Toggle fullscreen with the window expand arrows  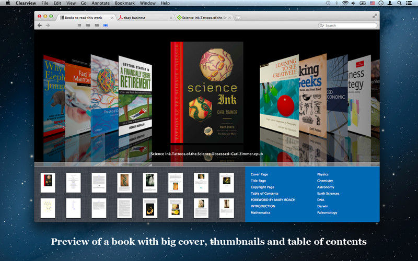(x=374, y=17)
